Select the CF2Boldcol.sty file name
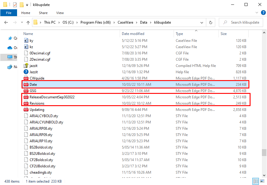 41,160
